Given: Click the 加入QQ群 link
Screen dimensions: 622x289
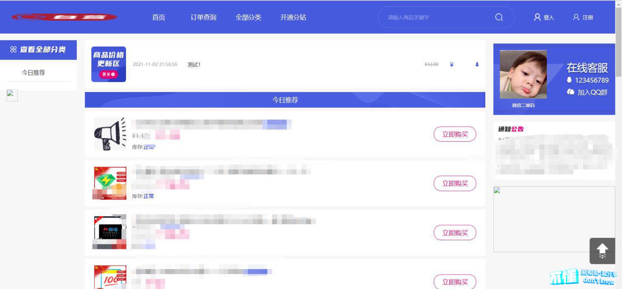Looking at the screenshot, I should click(x=587, y=92).
